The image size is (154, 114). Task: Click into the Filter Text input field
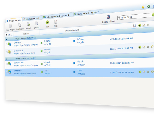click(136, 16)
